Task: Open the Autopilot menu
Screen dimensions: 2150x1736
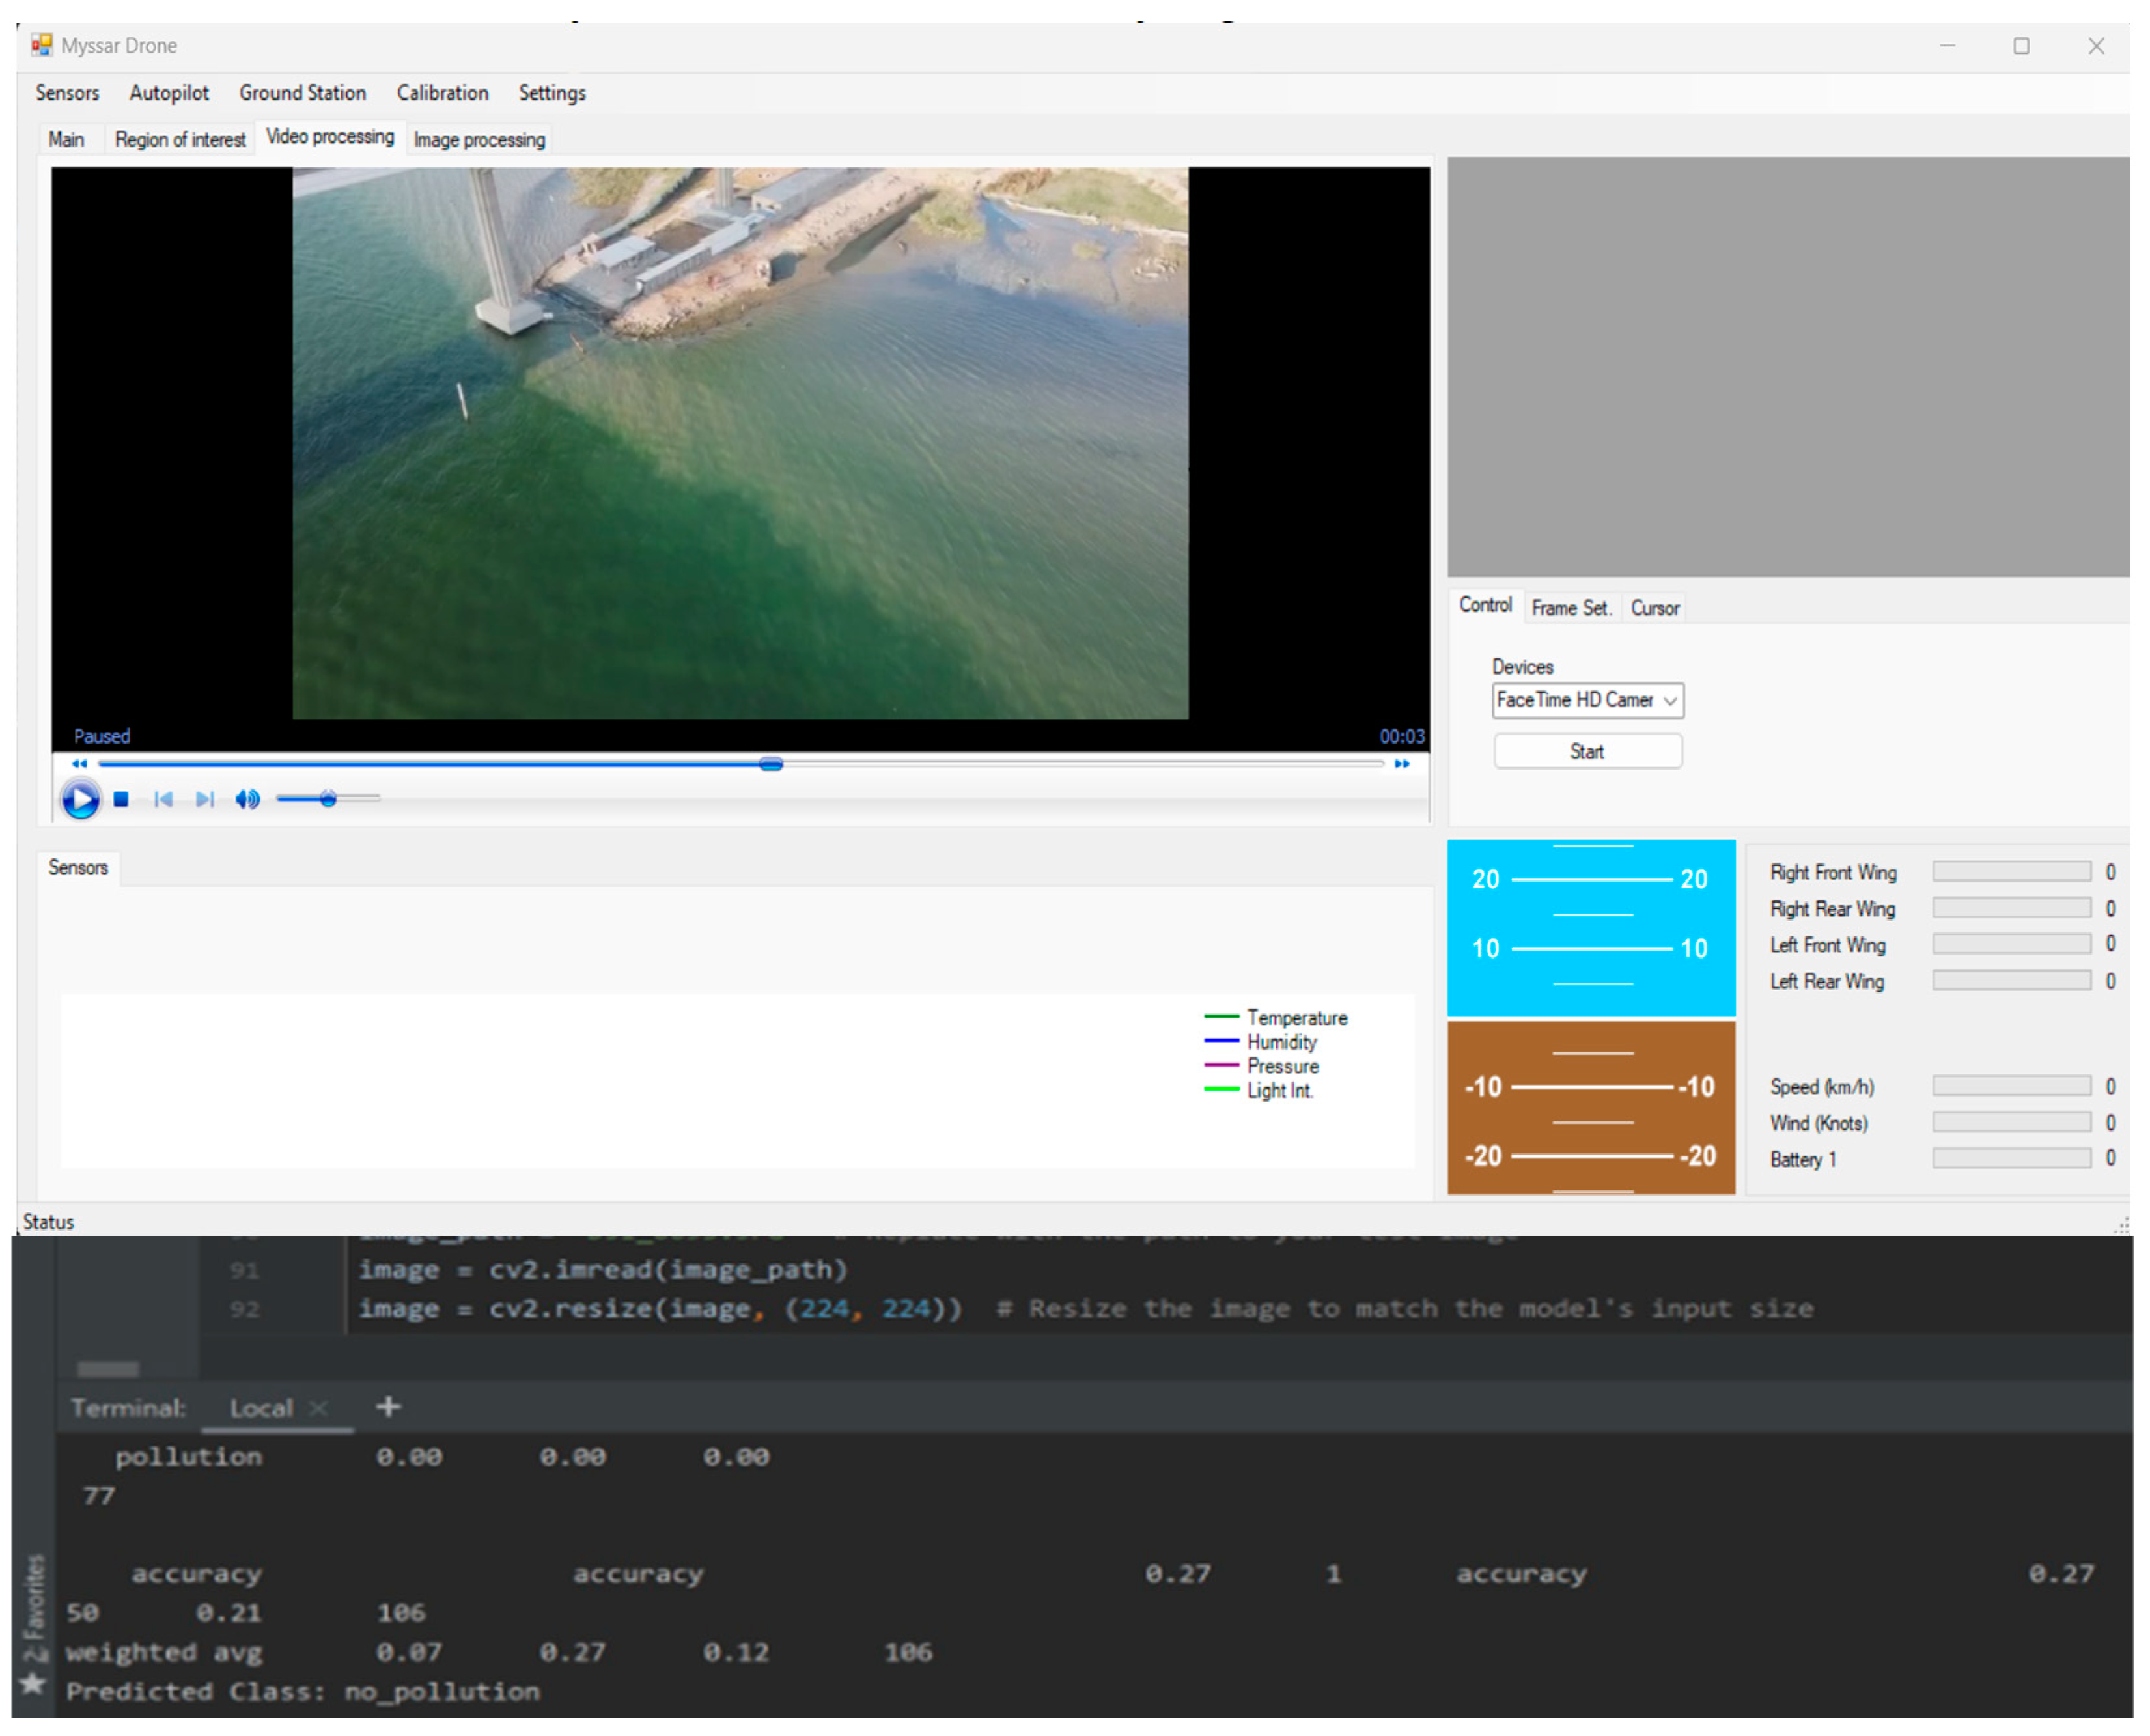Action: [169, 93]
